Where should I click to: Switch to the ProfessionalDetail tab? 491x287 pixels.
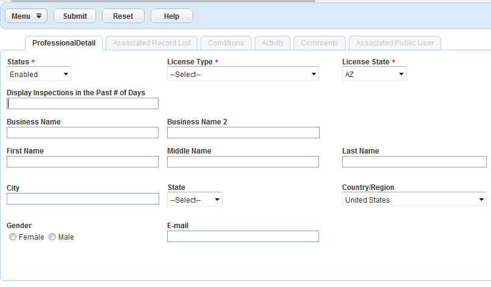coord(64,43)
